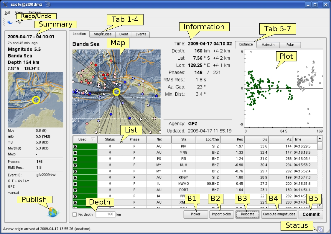Switch to the Magnitudes tab
Image resolution: width=331 pixels, height=234 pixels.
[102, 34]
